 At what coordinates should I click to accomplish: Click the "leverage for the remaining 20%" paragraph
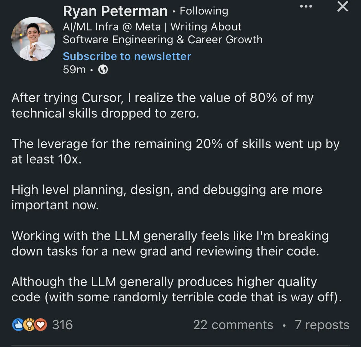click(175, 151)
